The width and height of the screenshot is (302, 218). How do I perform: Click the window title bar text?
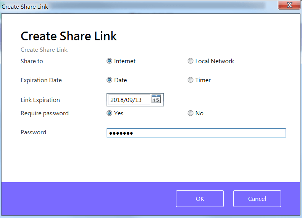point(25,6)
